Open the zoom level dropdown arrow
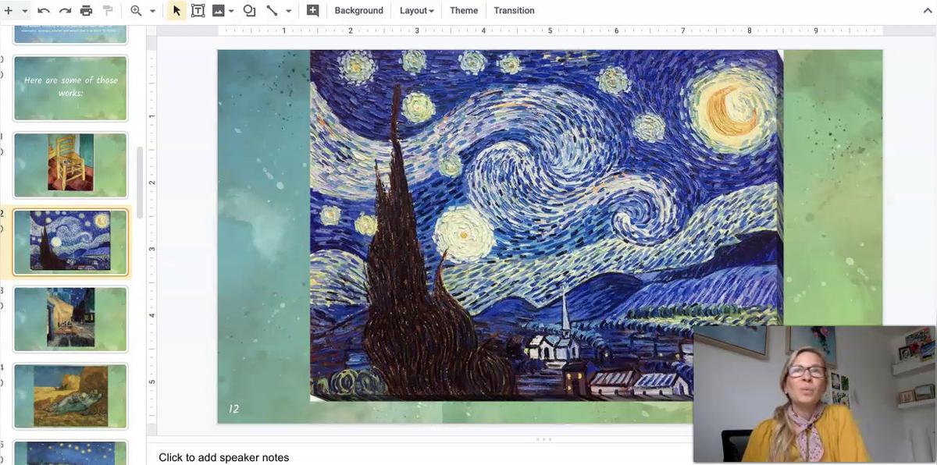This screenshot has width=937, height=465. point(152,11)
